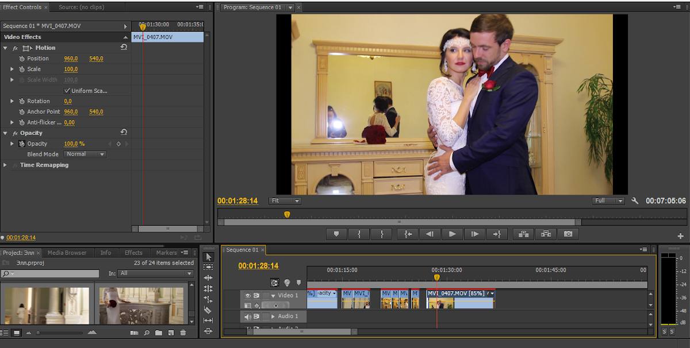Toggle animation stopwatch for Rotation
The image size is (690, 348).
click(x=22, y=101)
